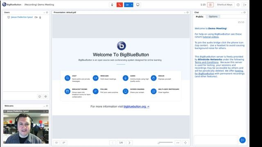Fit the slide to page

coord(185,143)
